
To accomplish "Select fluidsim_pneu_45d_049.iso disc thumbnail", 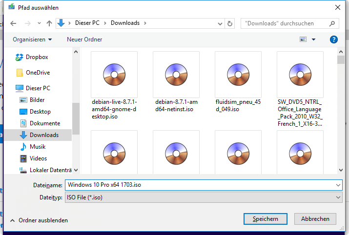I will [238, 75].
